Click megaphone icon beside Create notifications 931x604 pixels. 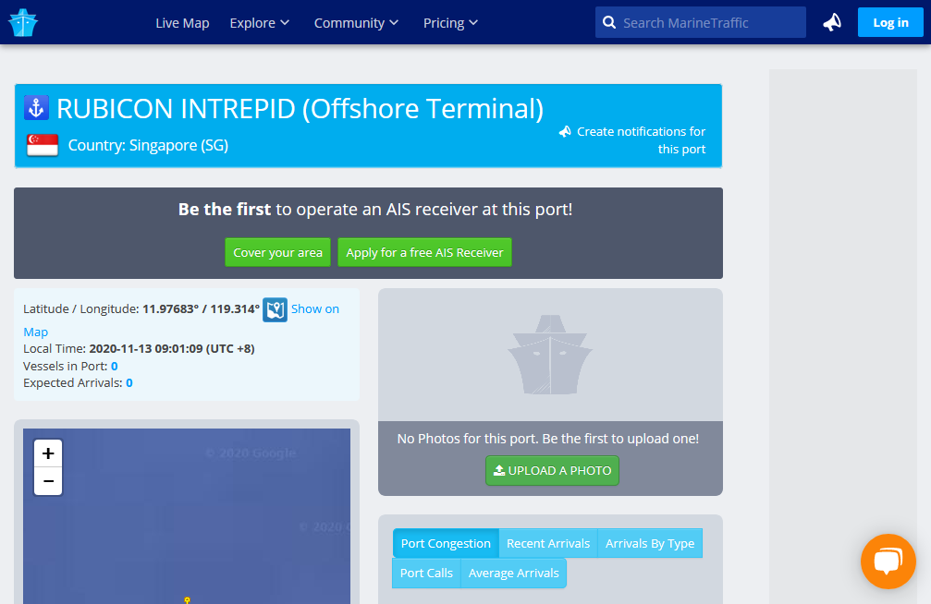pyautogui.click(x=565, y=132)
